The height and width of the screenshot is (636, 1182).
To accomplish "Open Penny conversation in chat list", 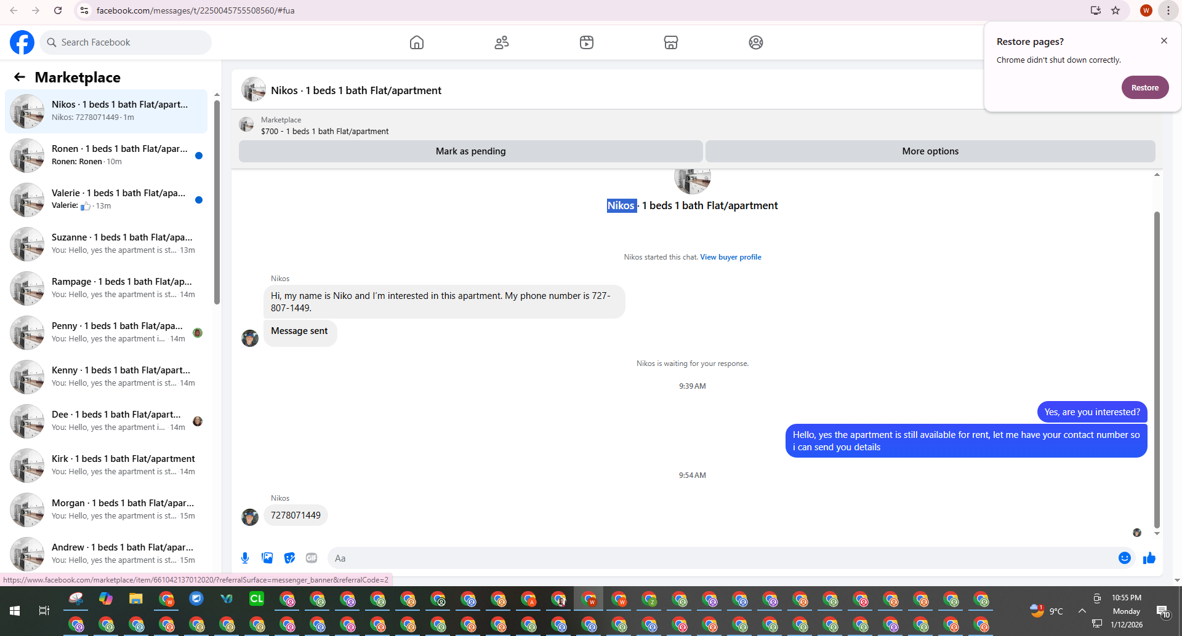I will [106, 333].
